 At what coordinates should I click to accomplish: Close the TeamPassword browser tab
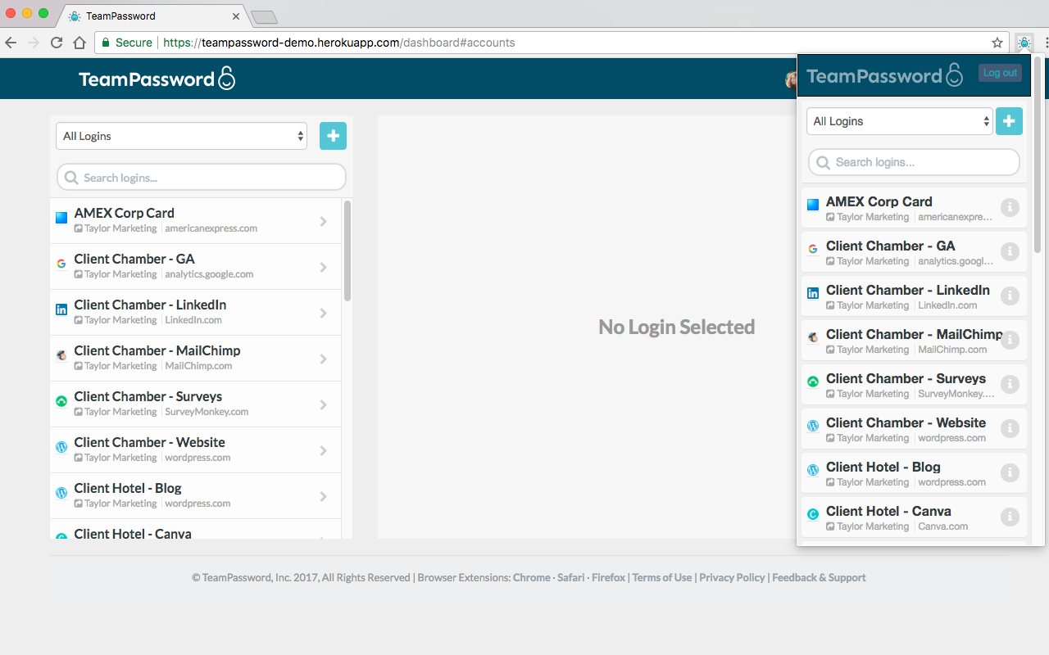click(236, 16)
